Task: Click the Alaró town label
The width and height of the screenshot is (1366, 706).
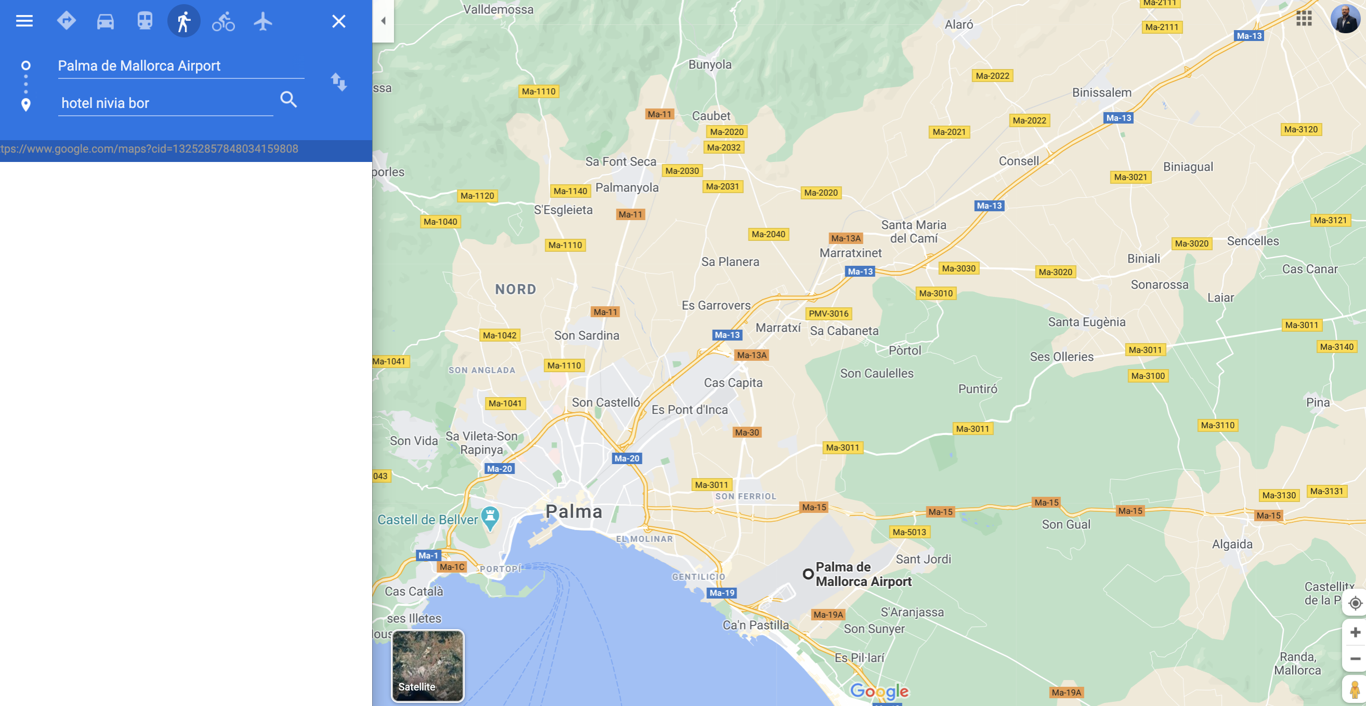Action: tap(958, 24)
